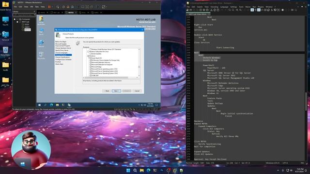Toggle the Azure Stack HCI checkbox
The image size is (310, 174).
(x=91, y=58)
